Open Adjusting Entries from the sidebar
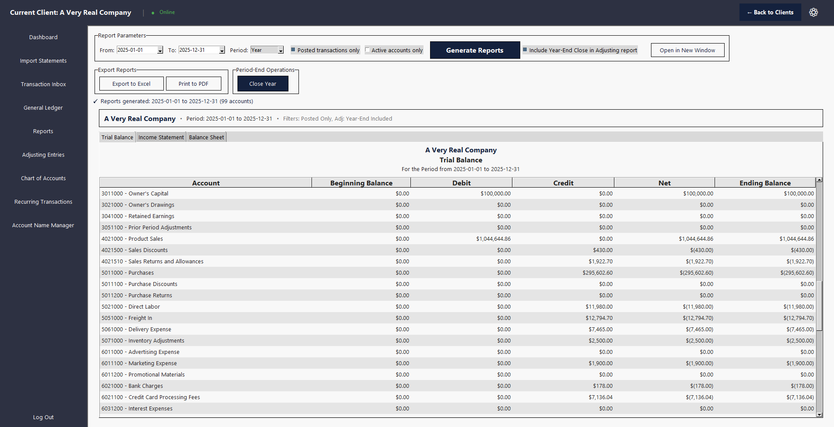 click(43, 155)
